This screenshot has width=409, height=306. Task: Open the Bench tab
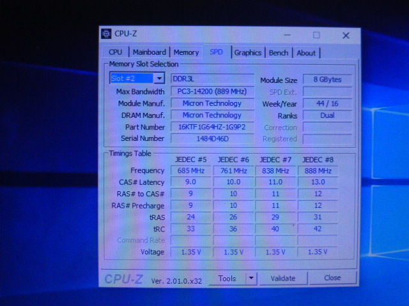[279, 53]
